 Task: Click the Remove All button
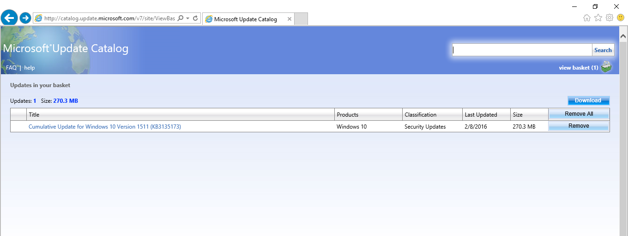click(579, 114)
